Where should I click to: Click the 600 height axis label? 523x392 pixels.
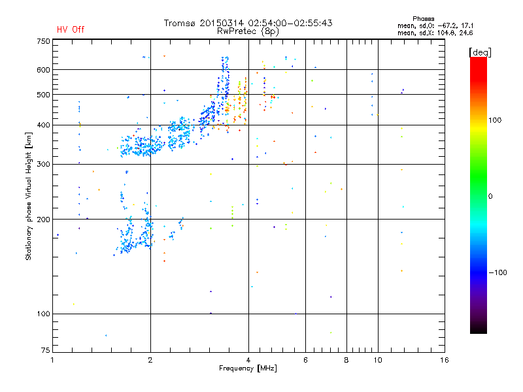[43, 70]
